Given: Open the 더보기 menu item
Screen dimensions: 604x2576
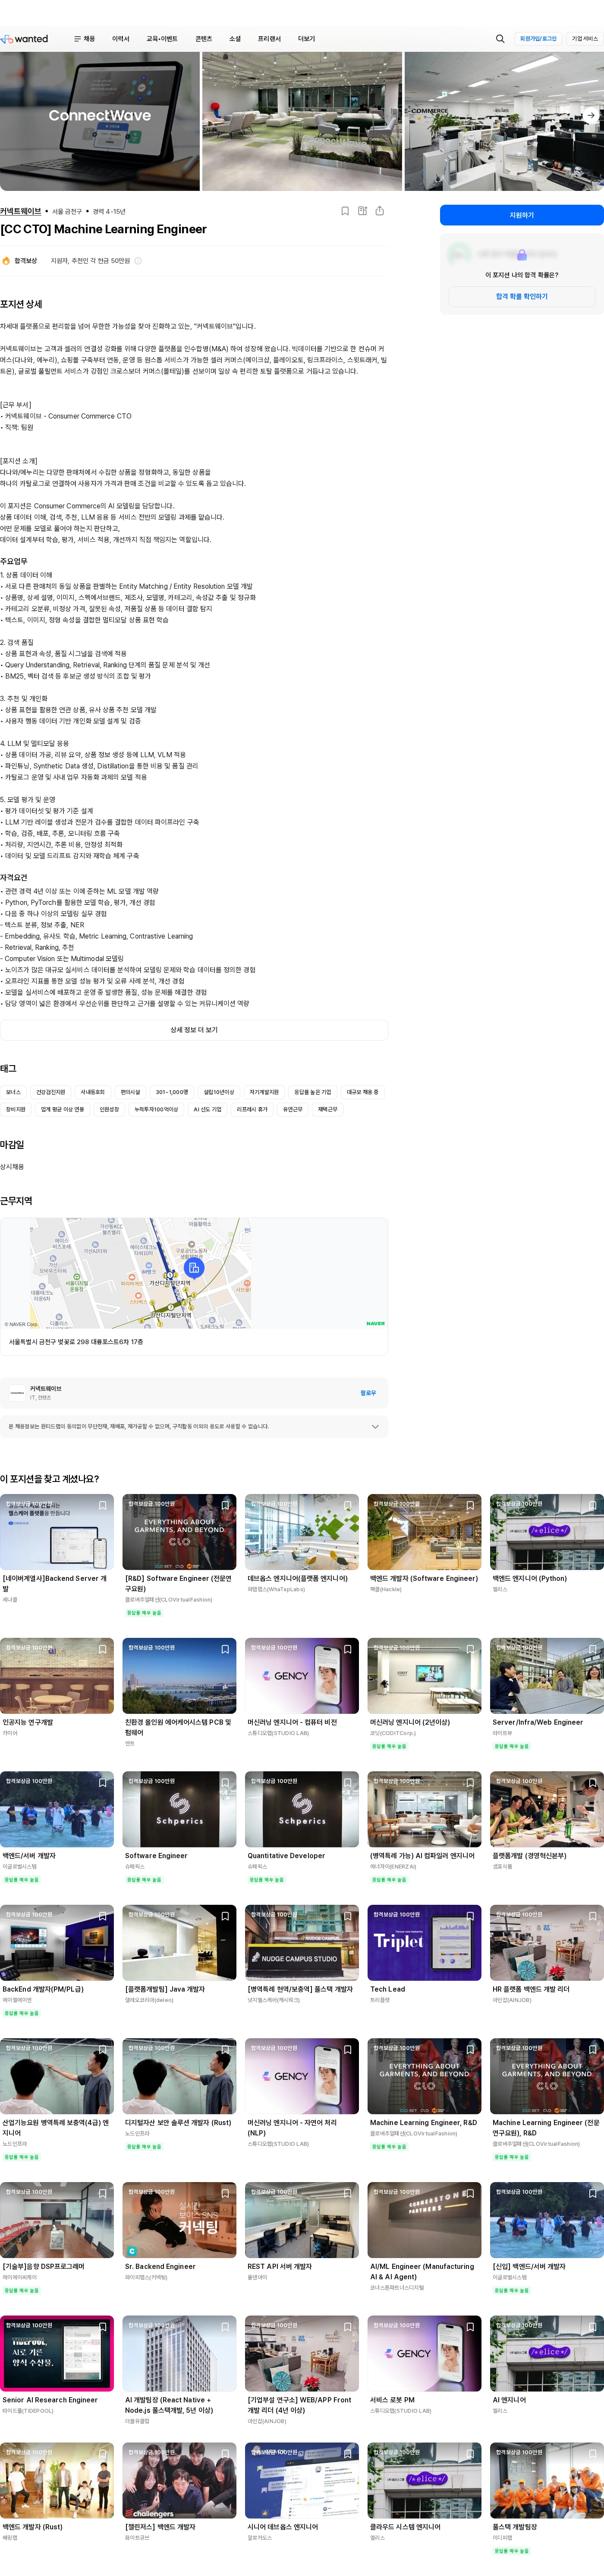Looking at the screenshot, I should (306, 39).
